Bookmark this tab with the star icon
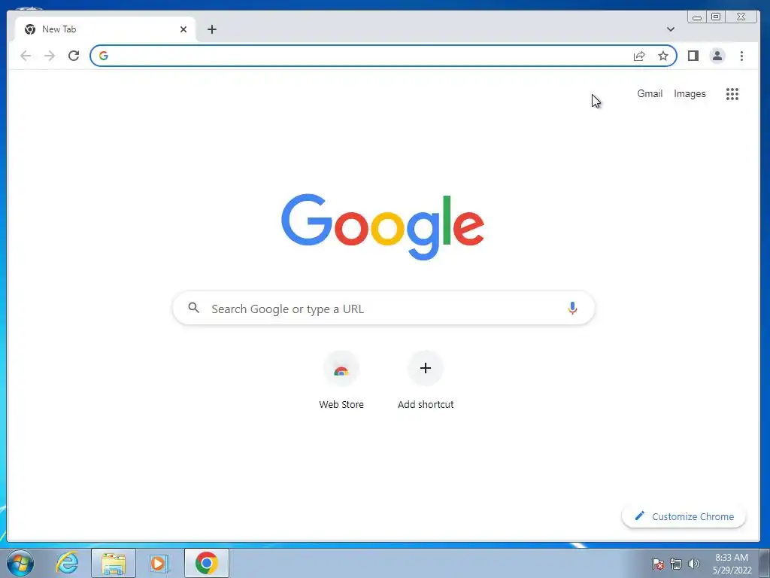Image resolution: width=770 pixels, height=578 pixels. click(663, 56)
